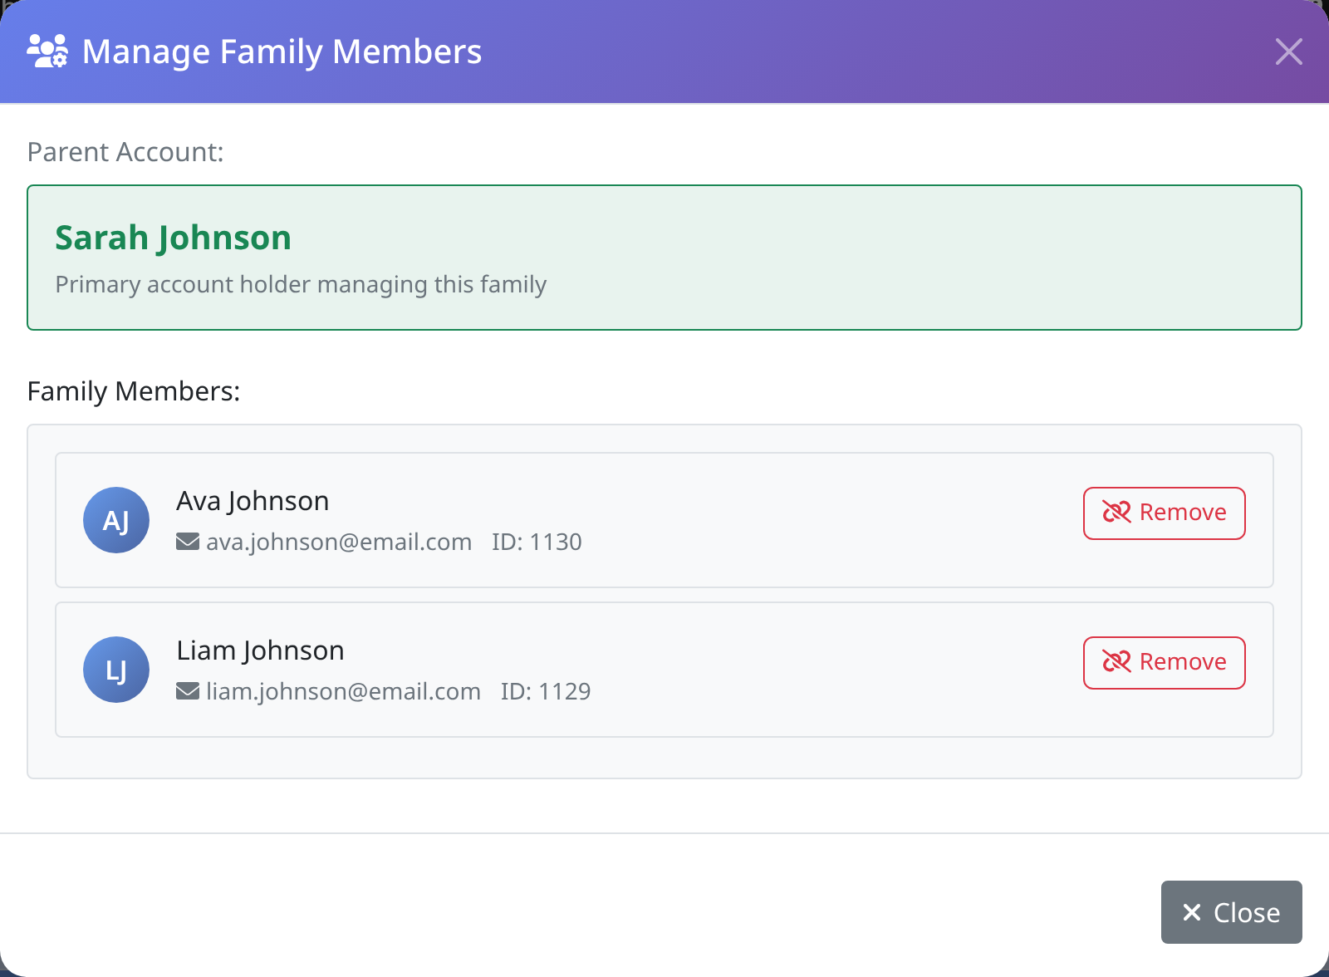Click the Primary account holder description text
The height and width of the screenshot is (977, 1329).
pyautogui.click(x=301, y=285)
